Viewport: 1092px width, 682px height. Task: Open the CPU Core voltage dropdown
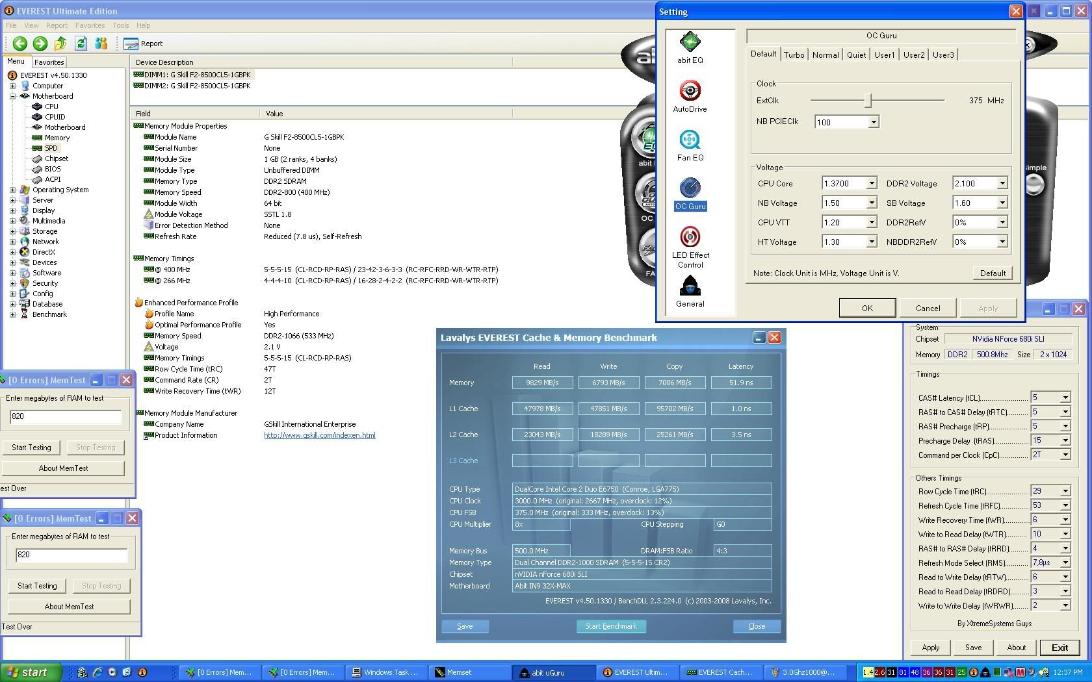tap(872, 184)
